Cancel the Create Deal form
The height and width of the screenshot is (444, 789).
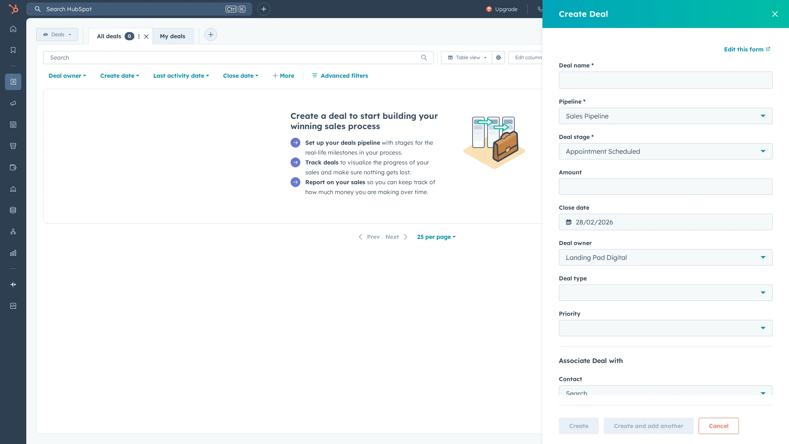[x=718, y=426]
